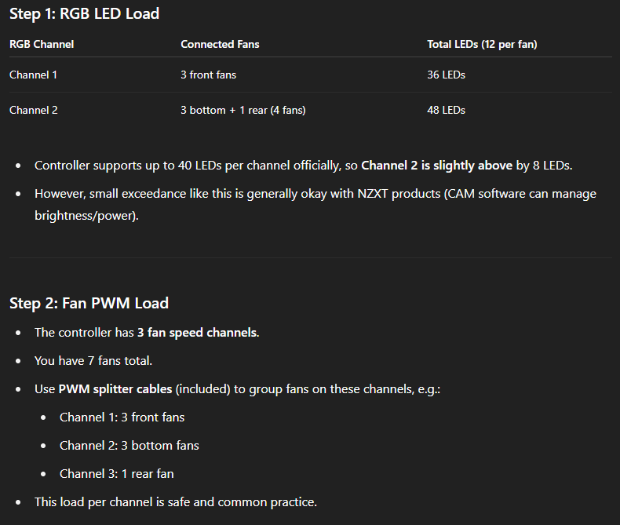Click the bullet about NZXT CAM software
Screen dimensions: 620x525
(x=315, y=204)
